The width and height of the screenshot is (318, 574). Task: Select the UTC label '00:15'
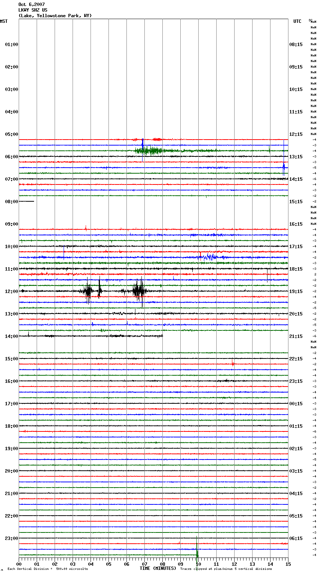(x=296, y=404)
